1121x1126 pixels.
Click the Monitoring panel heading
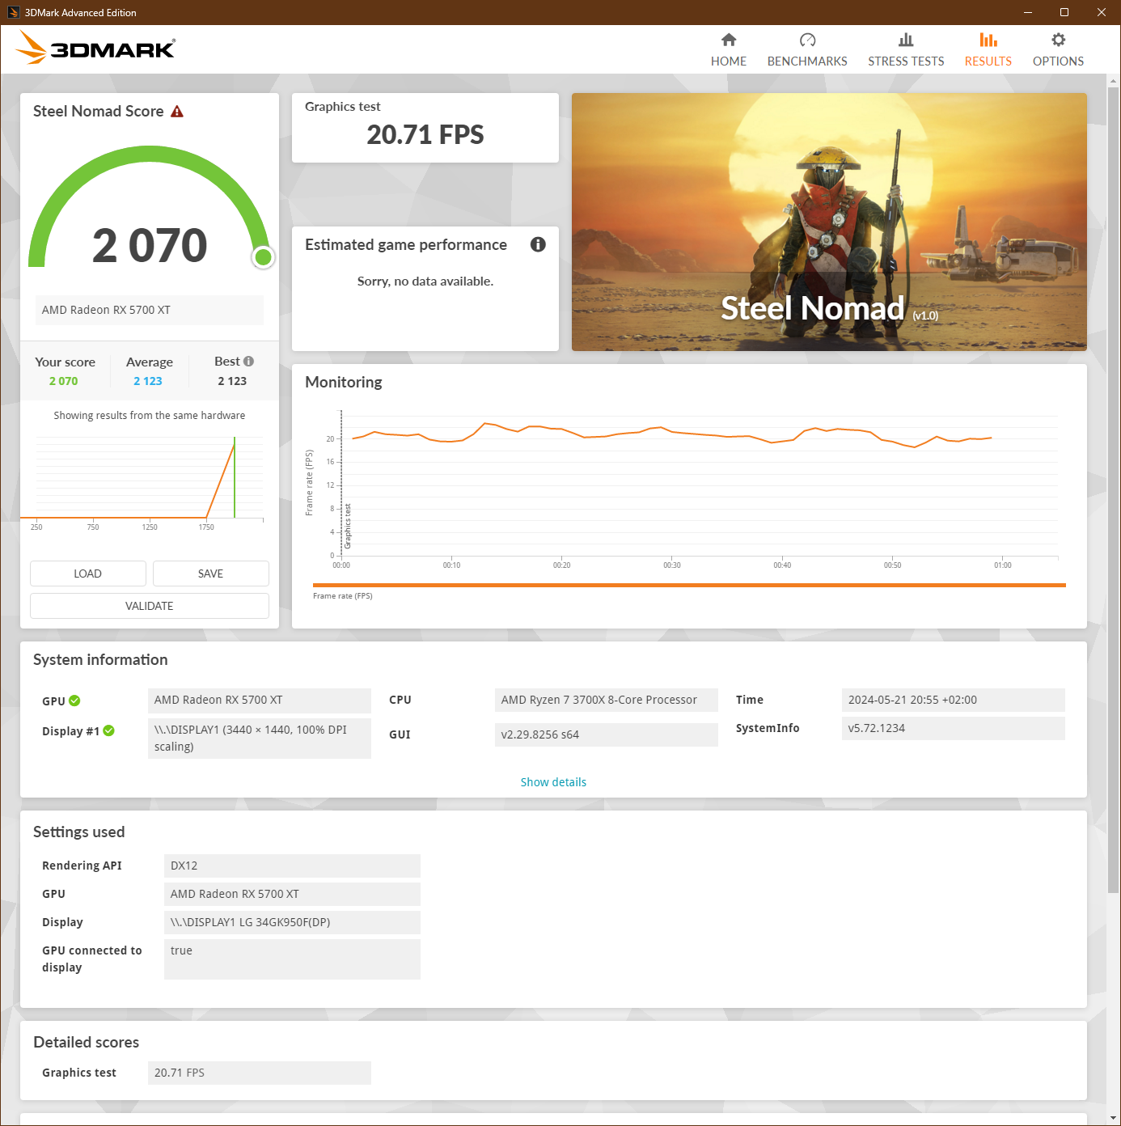tap(344, 382)
